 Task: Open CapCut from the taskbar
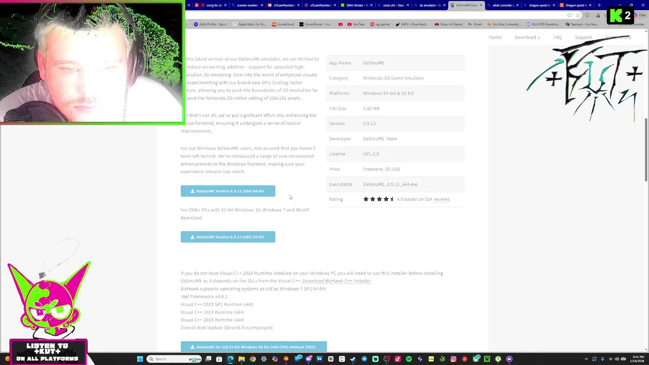pos(330,359)
